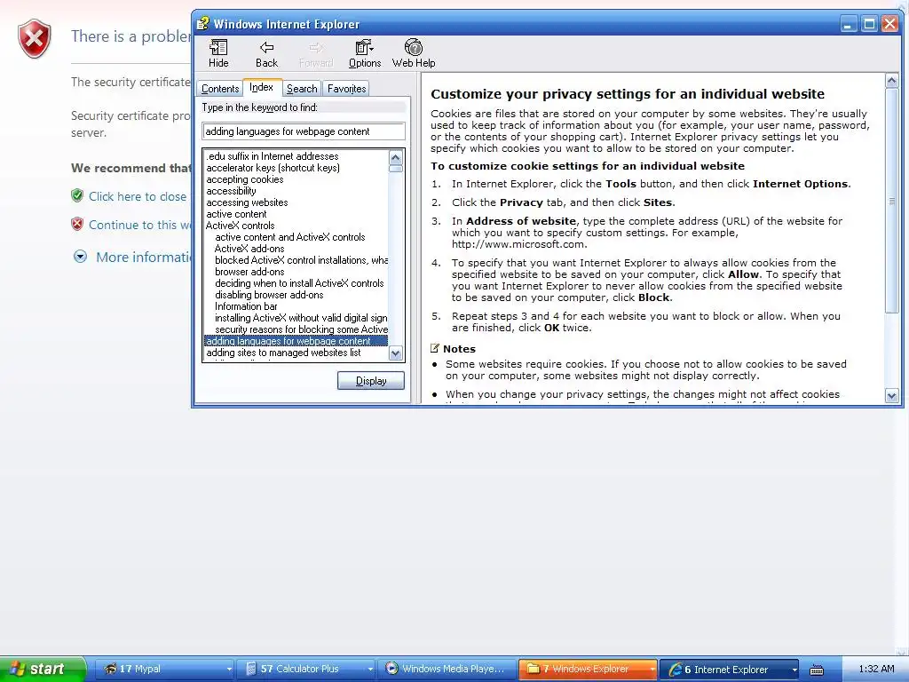Select 'security reasons for blocking some Active' entry

click(x=301, y=329)
